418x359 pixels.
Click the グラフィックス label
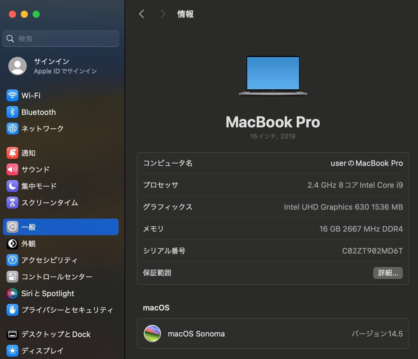pos(168,207)
